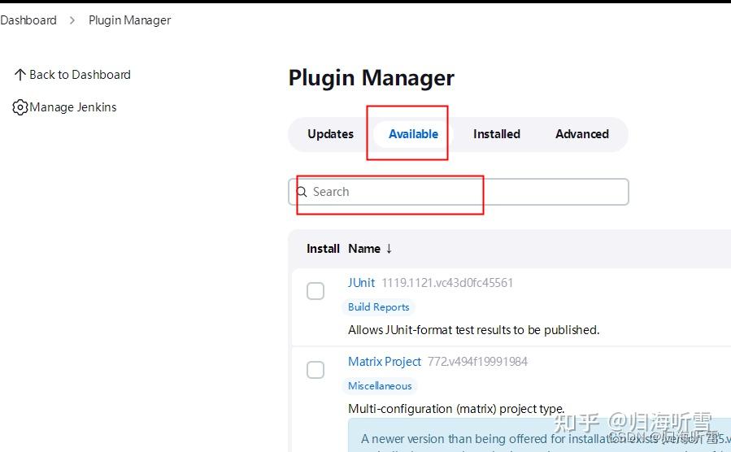Click the Dashboard breadcrumb link
The width and height of the screenshot is (731, 452).
coord(28,20)
